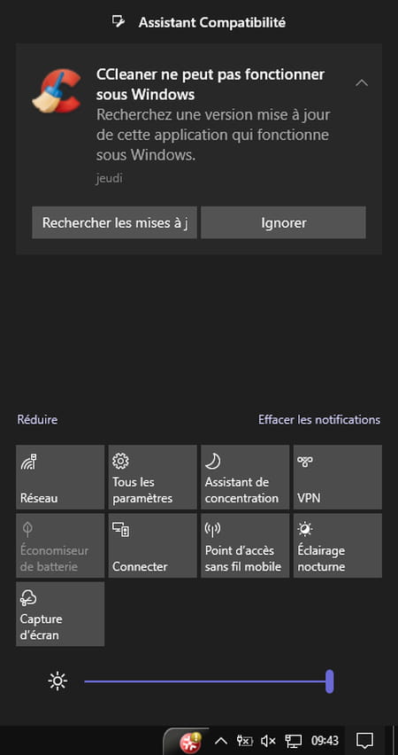
Task: Click the Action Center taskbar icon
Action: pyautogui.click(x=364, y=741)
